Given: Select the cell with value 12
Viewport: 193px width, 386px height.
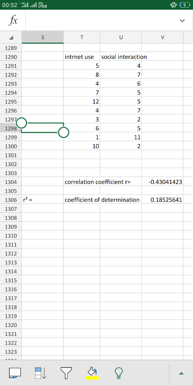Looking at the screenshot, I should pyautogui.click(x=82, y=102).
